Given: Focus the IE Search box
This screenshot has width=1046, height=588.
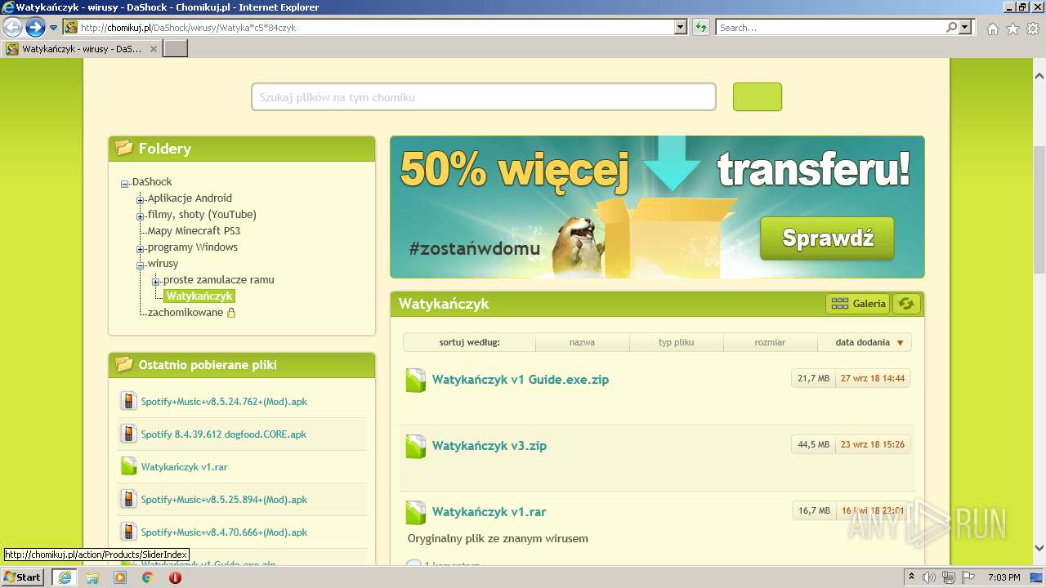Looking at the screenshot, I should 830,28.
